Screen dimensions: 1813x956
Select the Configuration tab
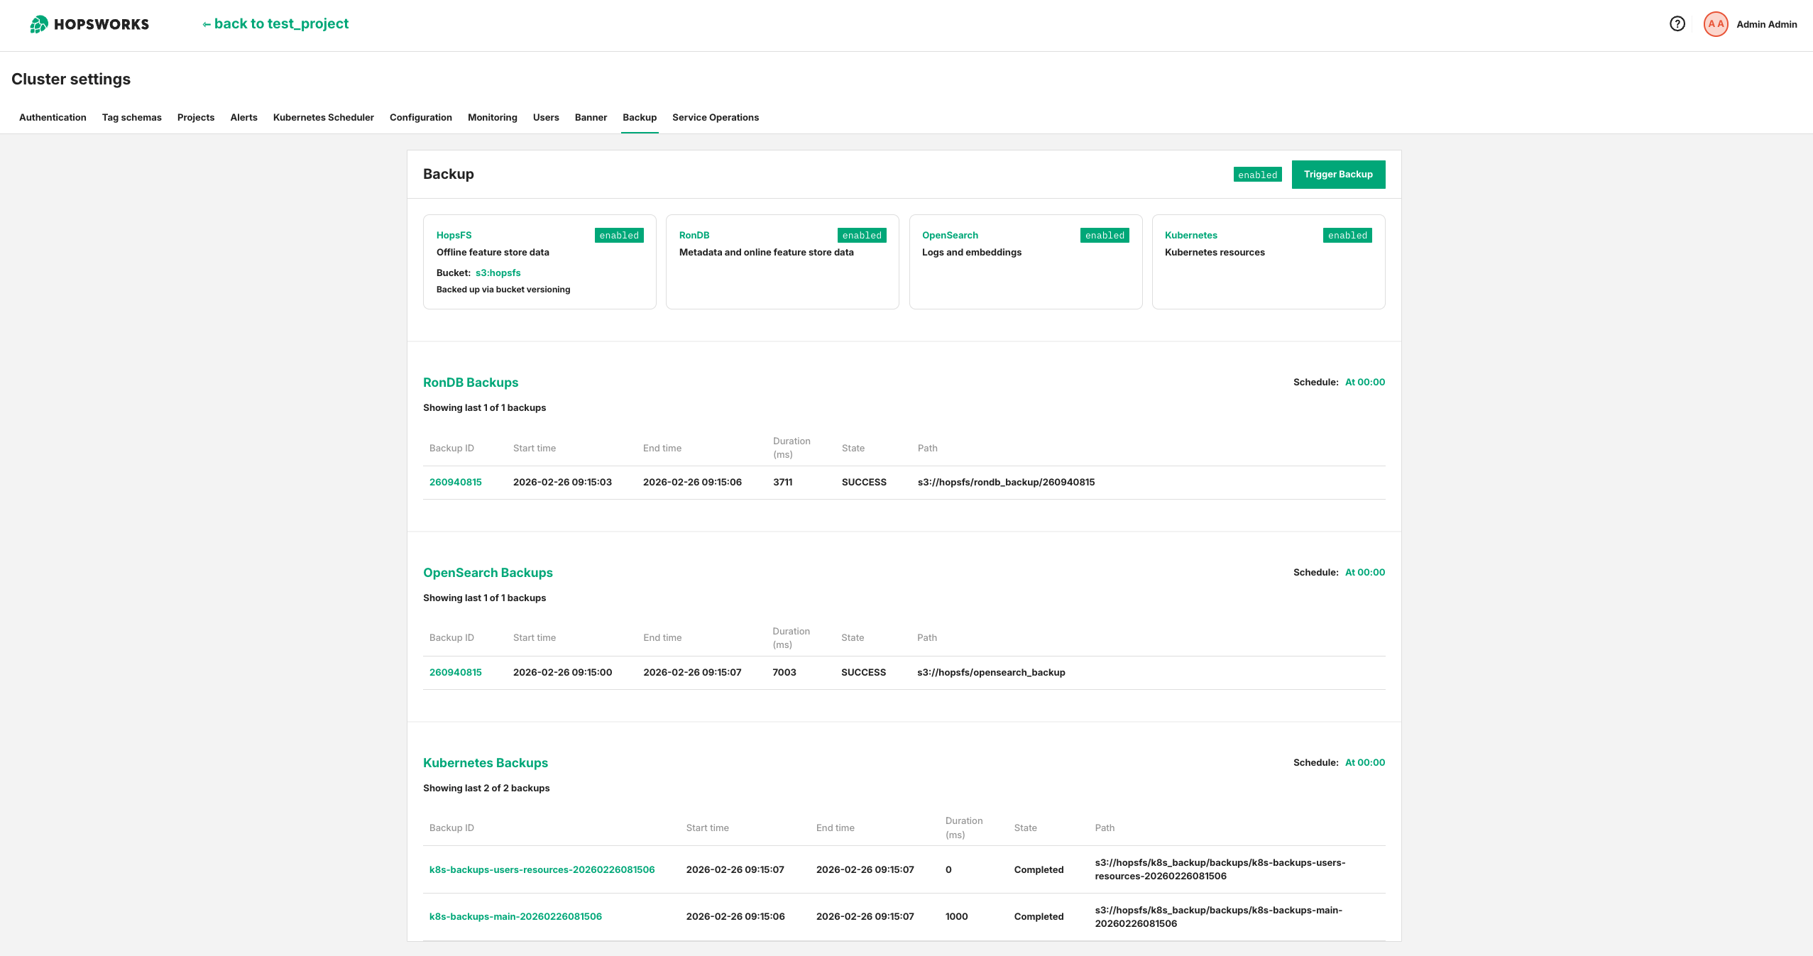pyautogui.click(x=421, y=118)
